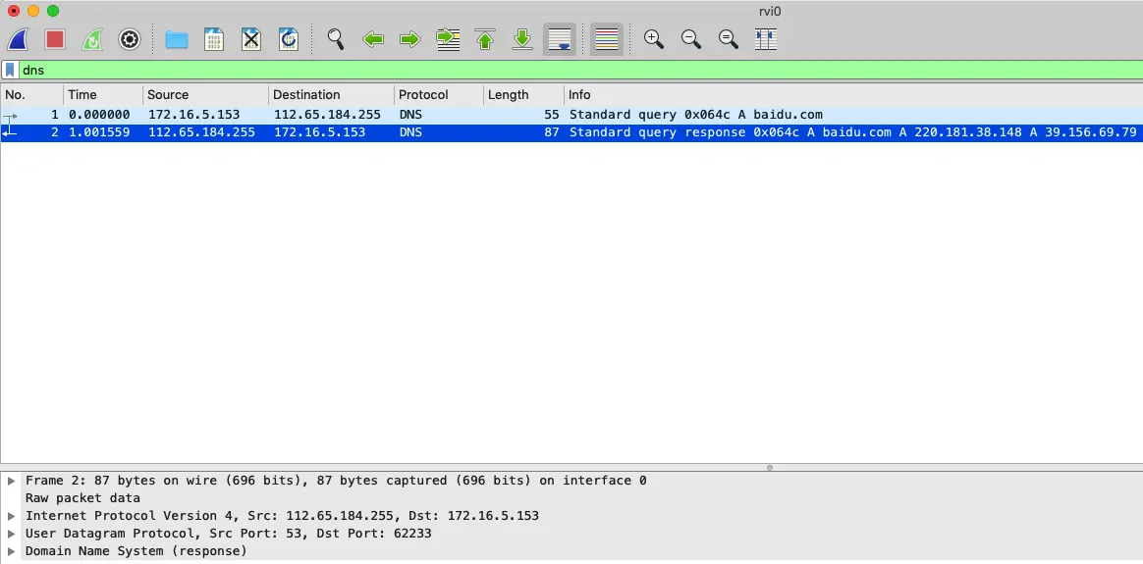Image resolution: width=1143 pixels, height=564 pixels.
Task: Sort by the Length column header
Action: pyautogui.click(x=524, y=94)
